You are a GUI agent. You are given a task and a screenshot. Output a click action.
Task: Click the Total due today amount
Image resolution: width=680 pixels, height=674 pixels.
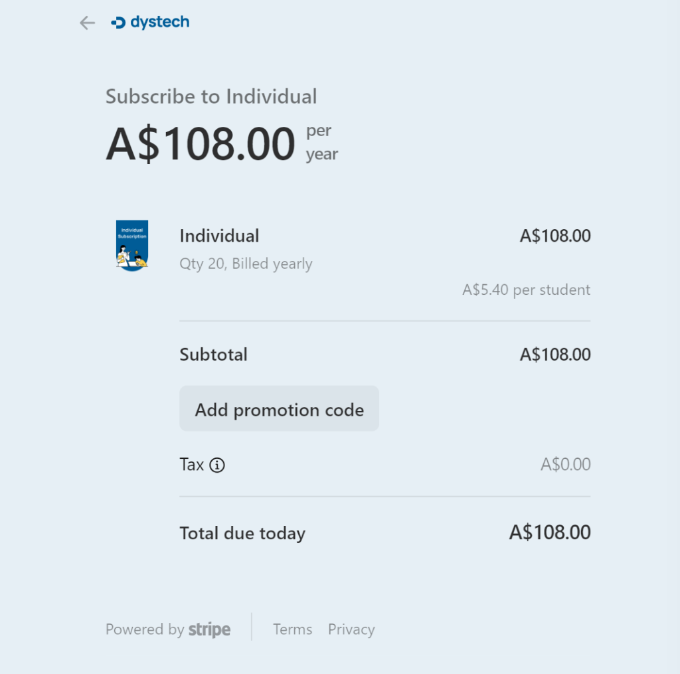click(549, 532)
